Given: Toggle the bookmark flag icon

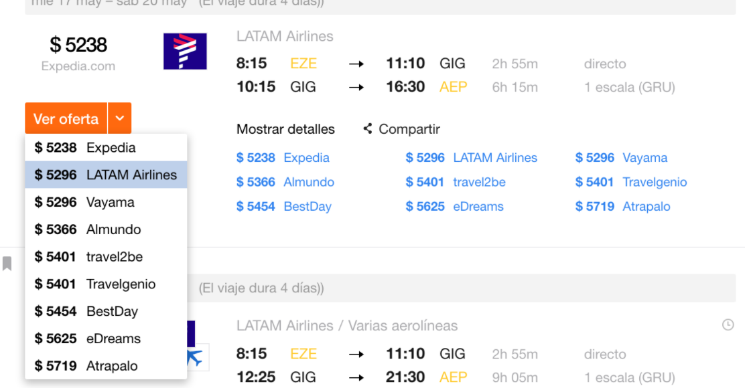Looking at the screenshot, I should (7, 264).
